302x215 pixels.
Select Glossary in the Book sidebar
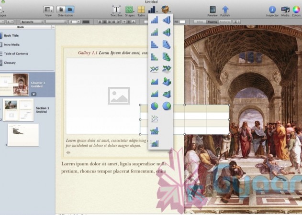[x=11, y=63]
